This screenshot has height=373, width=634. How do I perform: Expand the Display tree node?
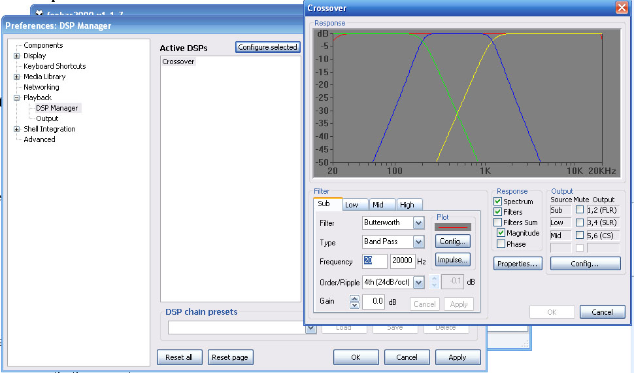point(16,56)
